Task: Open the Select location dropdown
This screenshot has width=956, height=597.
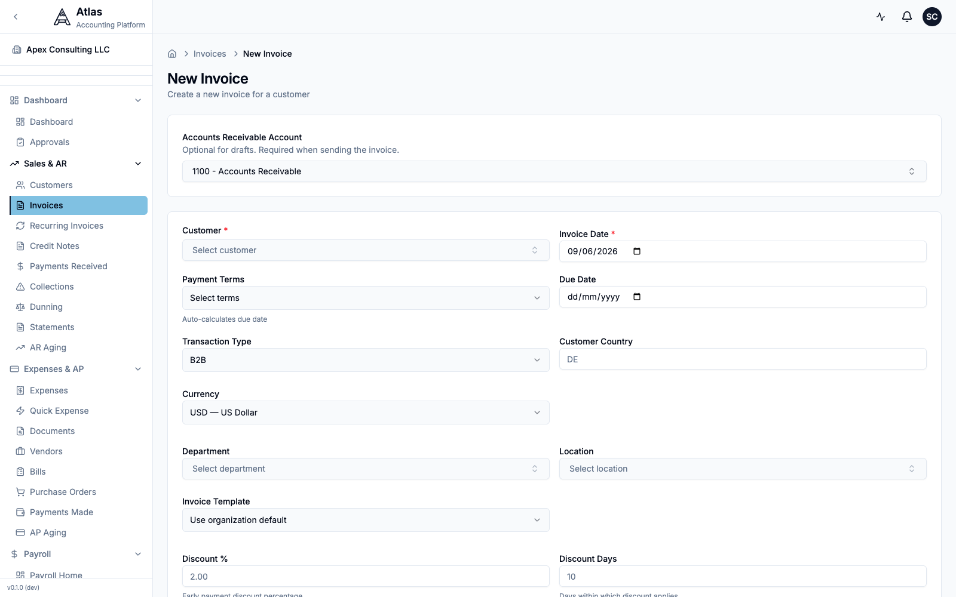Action: pos(743,469)
